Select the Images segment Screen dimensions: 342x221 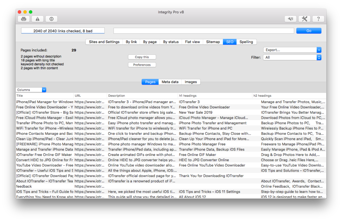[x=191, y=82]
